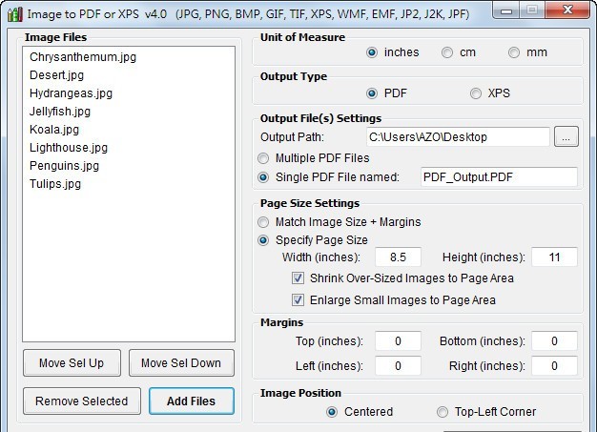Pick Lighthouse.jpg from Image Files list
This screenshot has height=432, width=597.
click(68, 148)
